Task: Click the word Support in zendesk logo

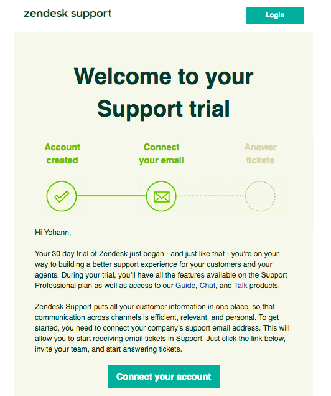Action: tap(91, 14)
